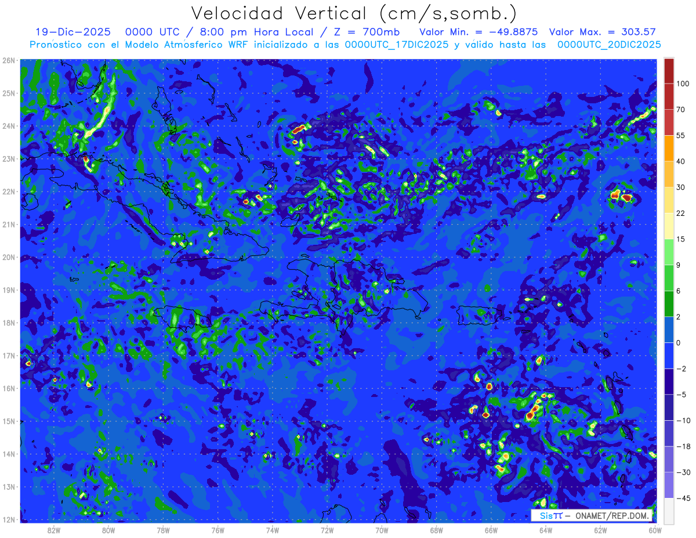This screenshot has width=696, height=538.
Task: Click "0000 UTC / 8:00 pm Hora Local"
Action: pyautogui.click(x=222, y=32)
